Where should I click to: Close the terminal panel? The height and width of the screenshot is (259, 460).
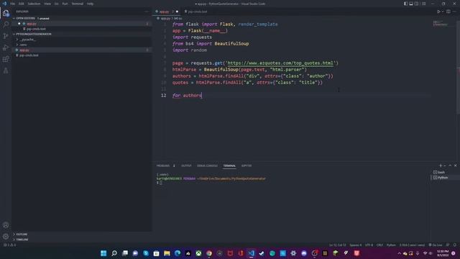[455, 165]
